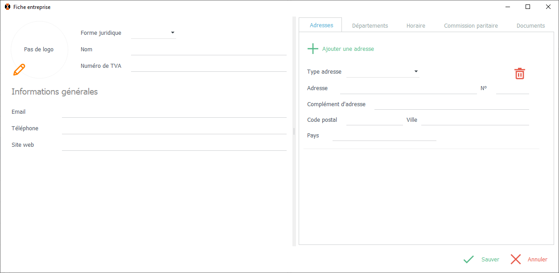
Task: Click the app icon in title bar
Action: coord(8,7)
